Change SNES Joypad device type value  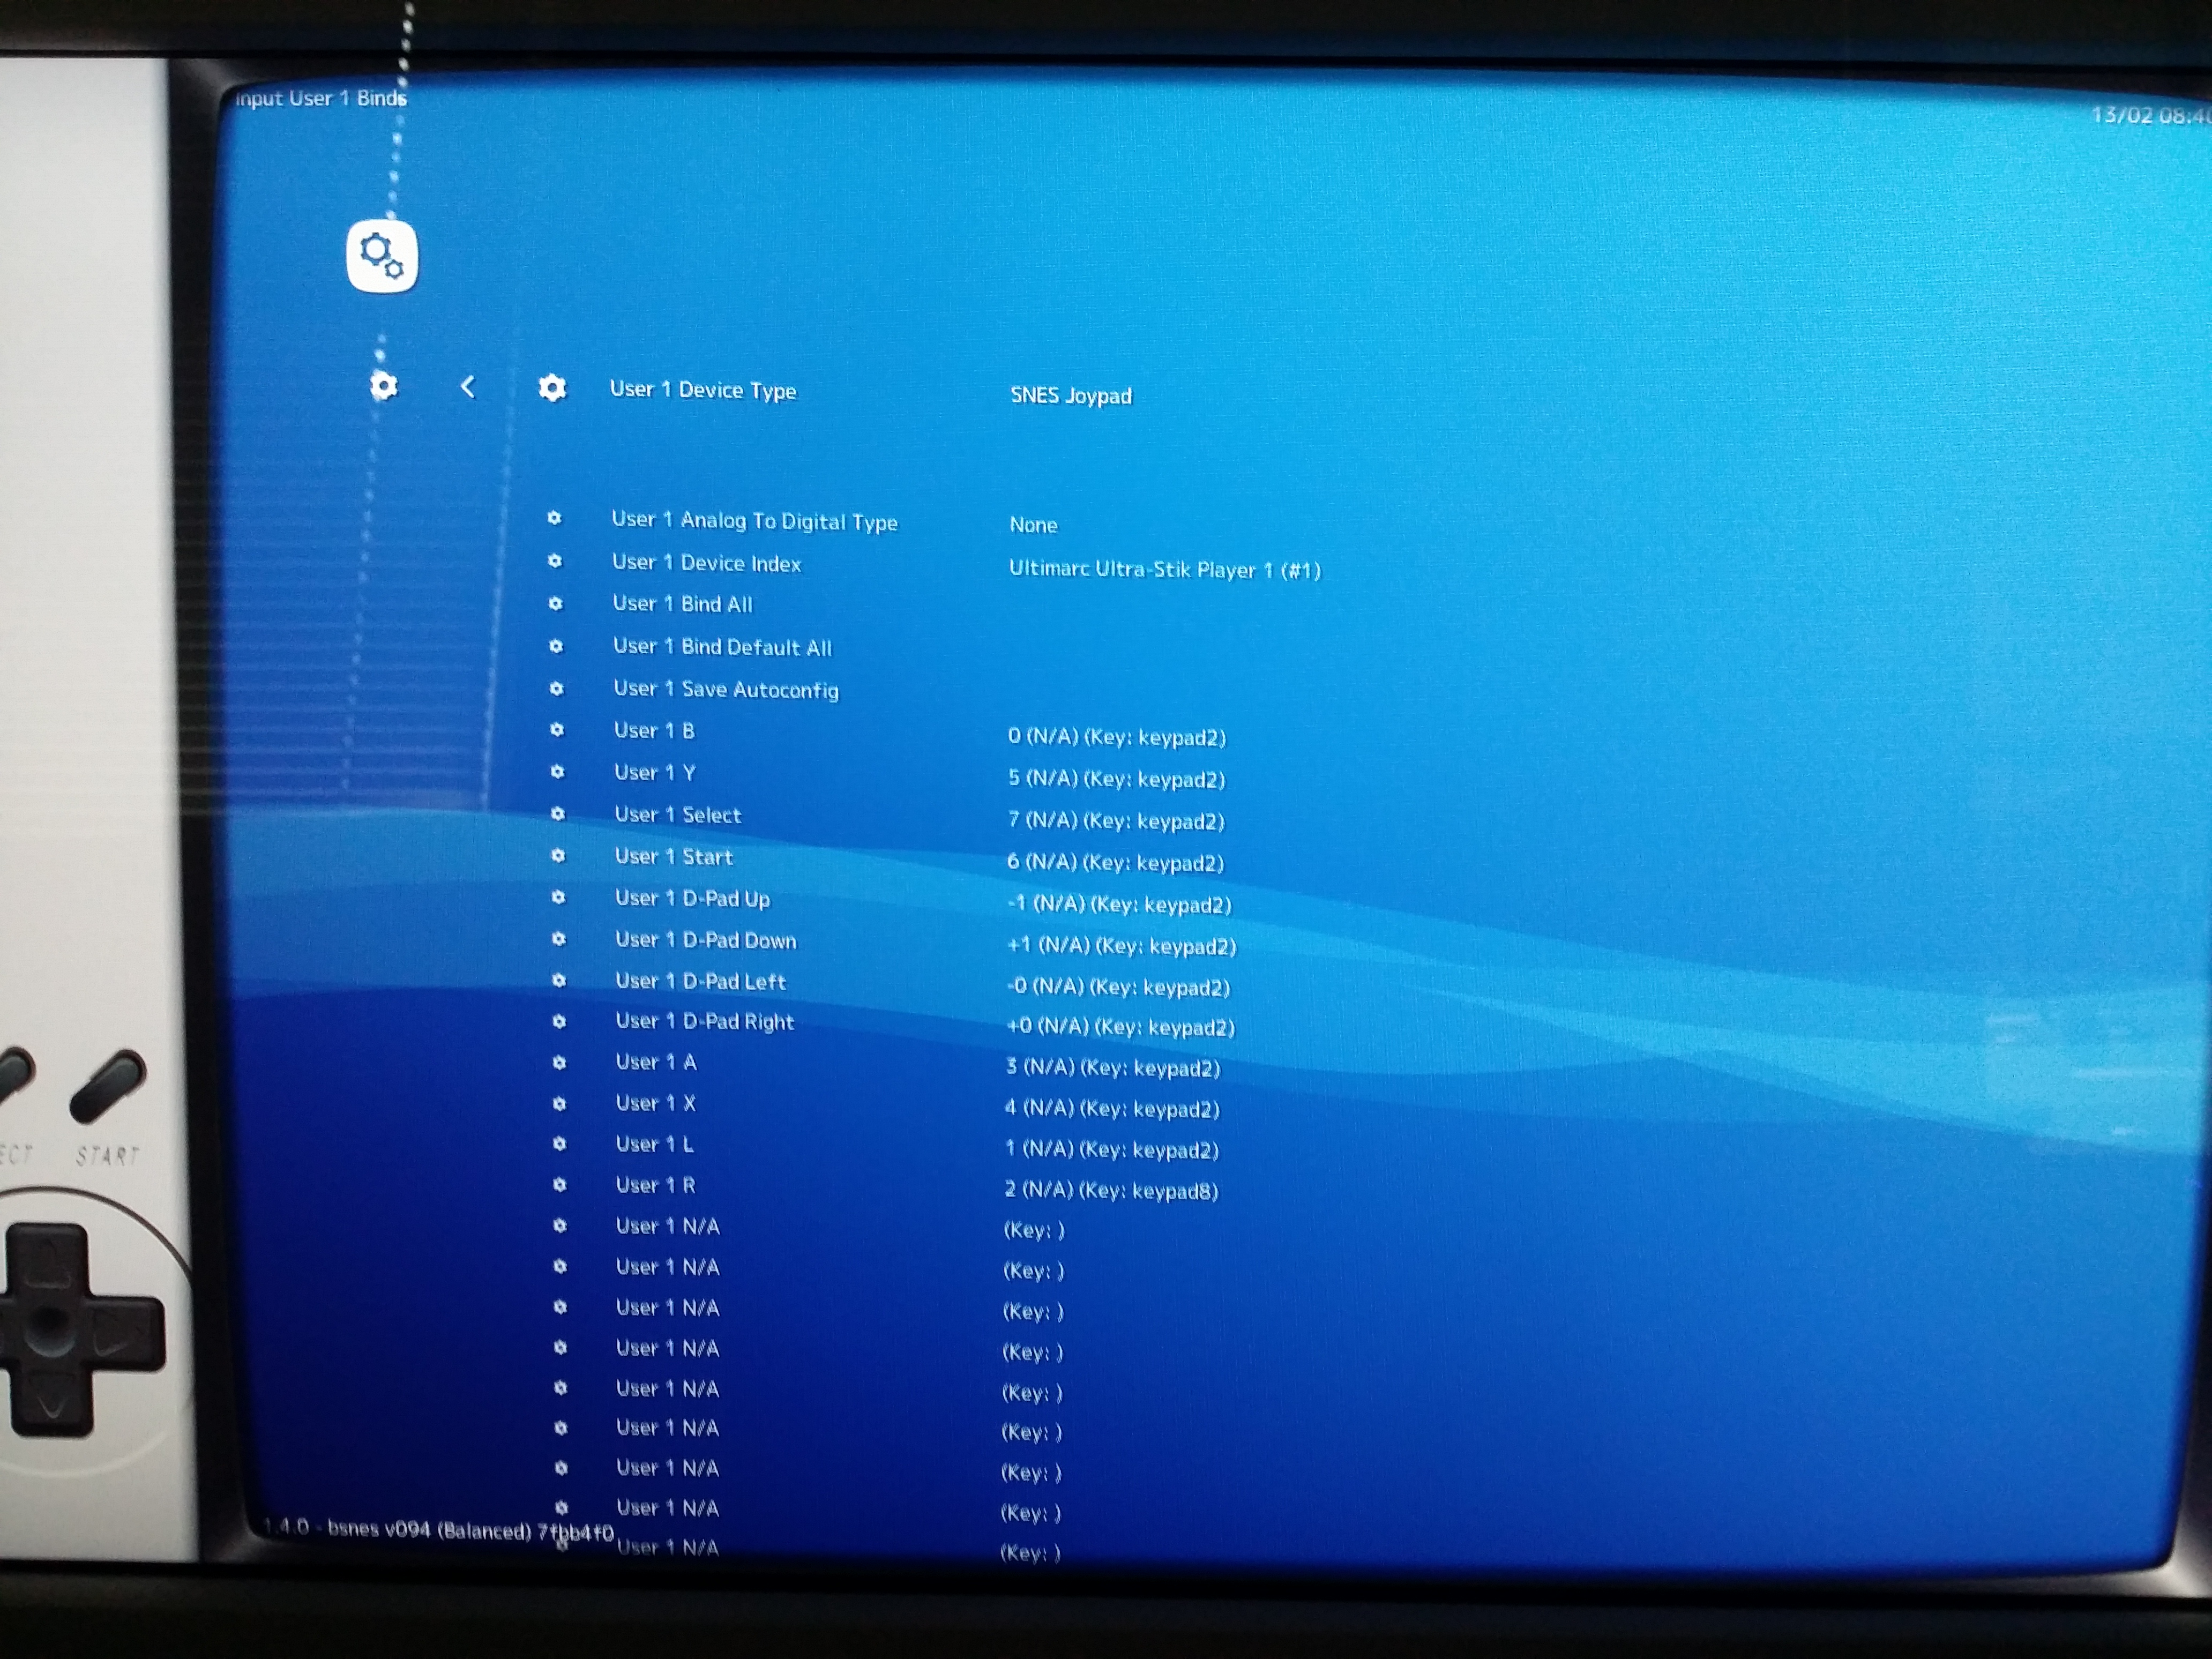[x=1071, y=396]
